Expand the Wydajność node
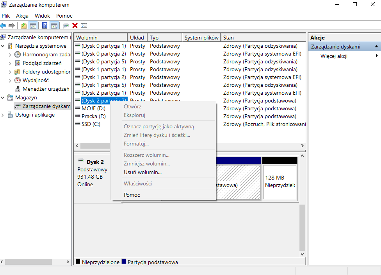The image size is (381, 275). pos(10,80)
